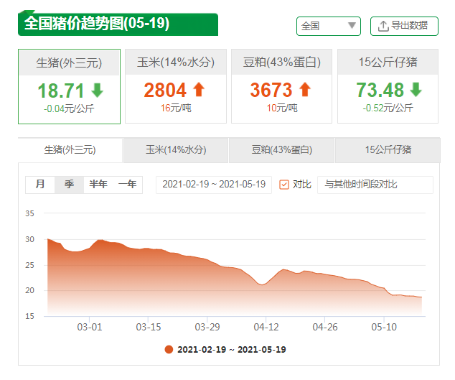Click the 25 y-axis label
The height and width of the screenshot is (380, 455).
(29, 265)
